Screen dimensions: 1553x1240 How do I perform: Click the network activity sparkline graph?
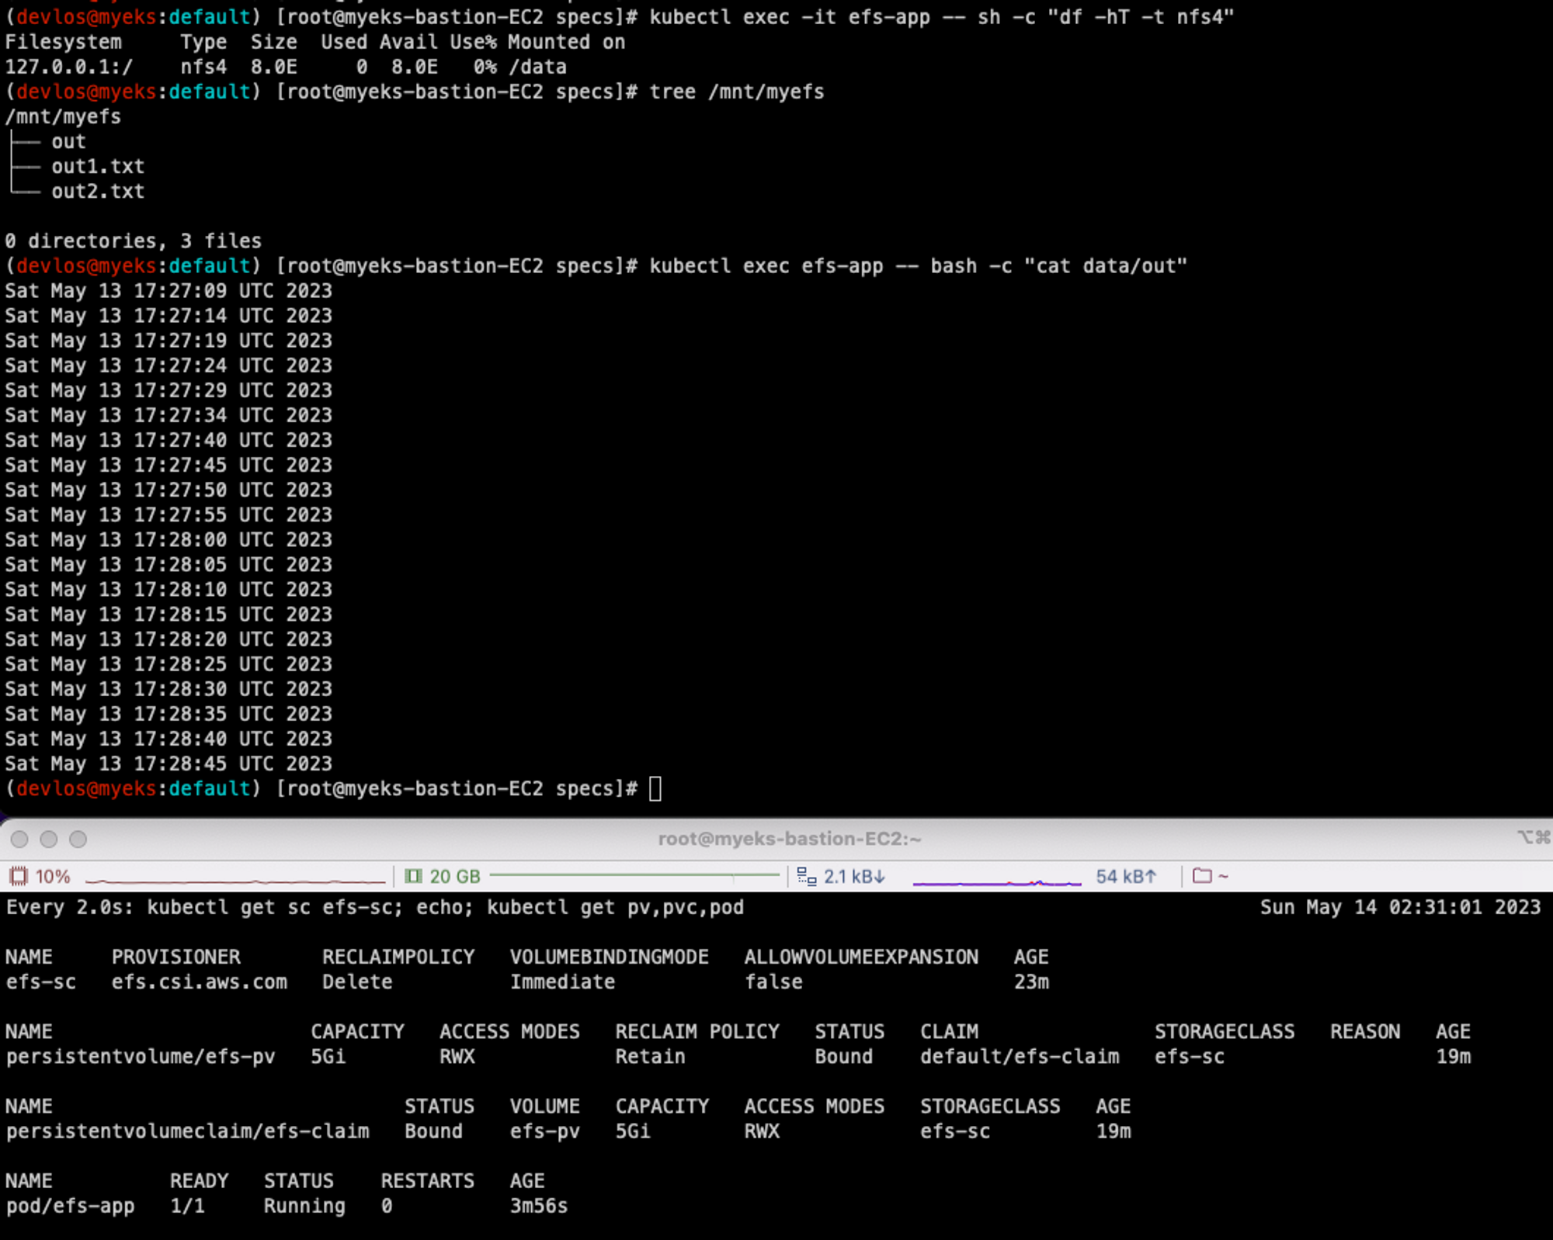pos(996,881)
